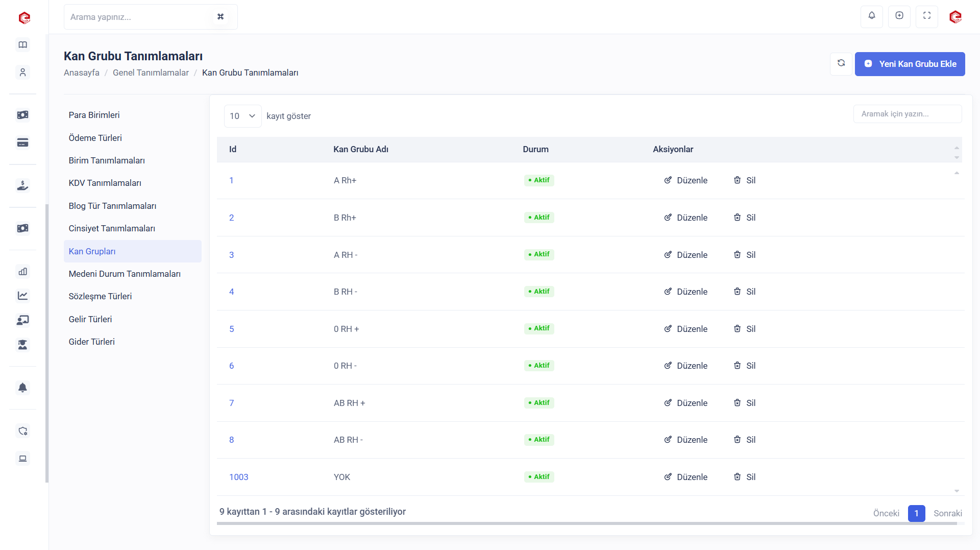Click the horizontal scrollbar below the table
Image resolution: width=980 pixels, height=550 pixels.
tap(587, 523)
